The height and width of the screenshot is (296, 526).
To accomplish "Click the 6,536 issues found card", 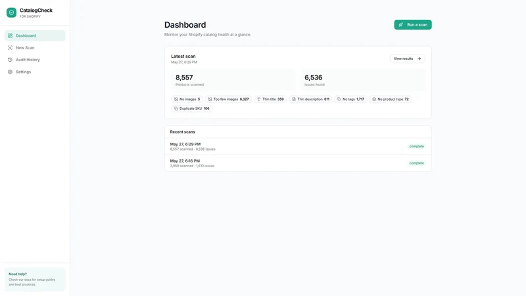I will point(363,80).
